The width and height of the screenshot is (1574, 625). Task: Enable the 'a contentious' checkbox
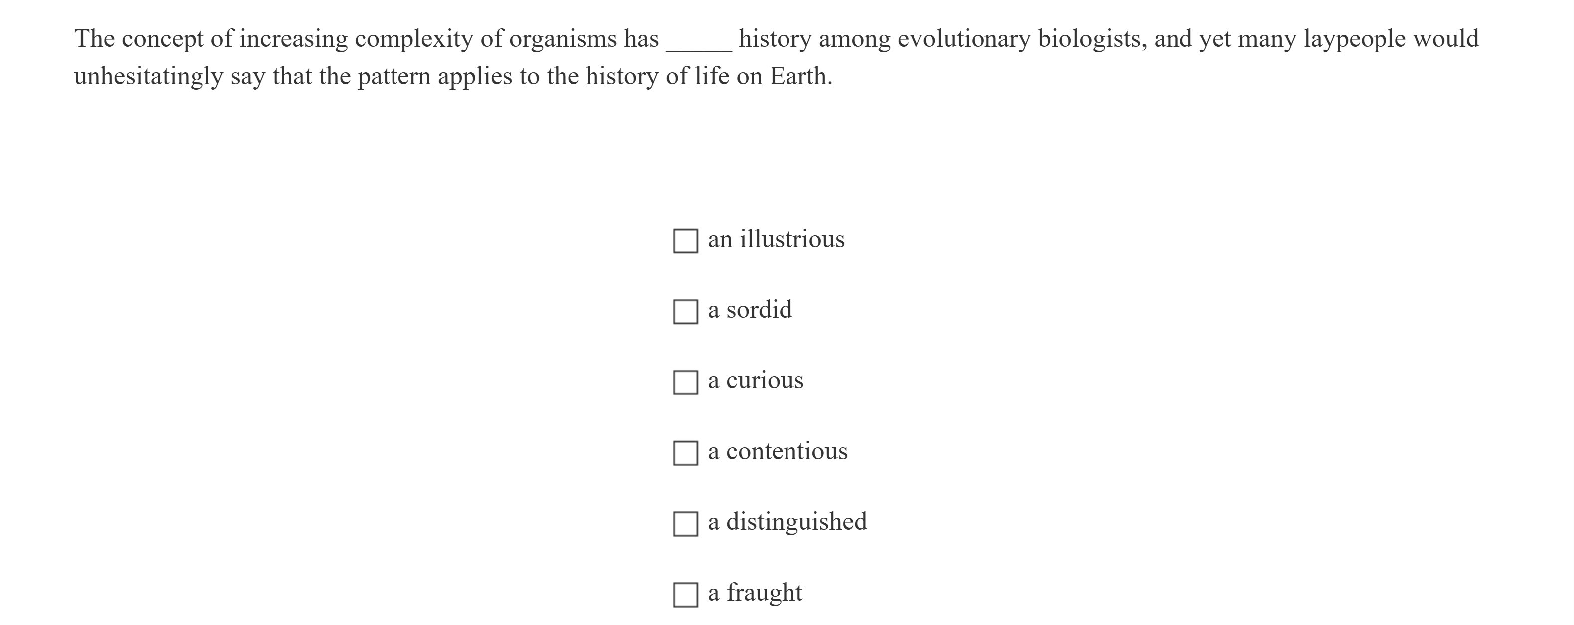pos(685,453)
